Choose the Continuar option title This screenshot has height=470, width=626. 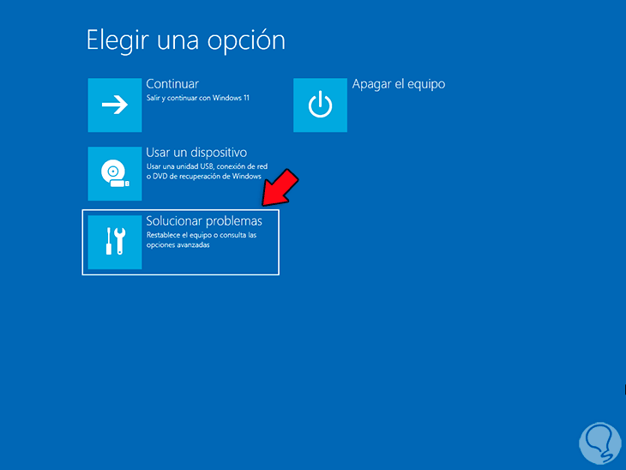point(172,84)
